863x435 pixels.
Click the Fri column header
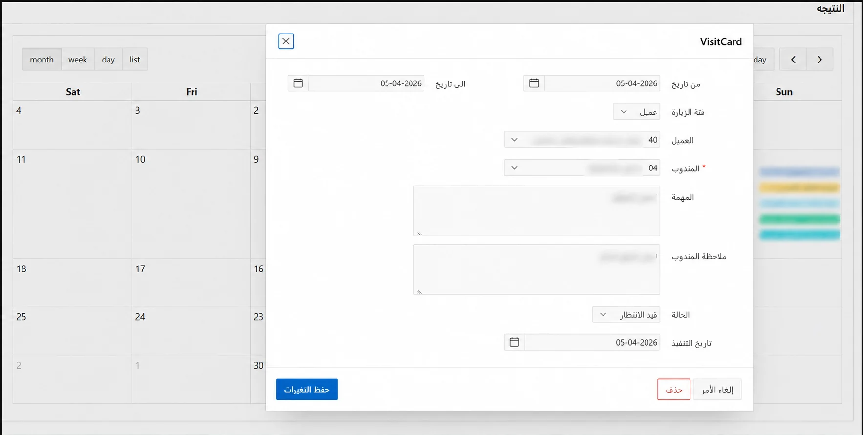[192, 92]
